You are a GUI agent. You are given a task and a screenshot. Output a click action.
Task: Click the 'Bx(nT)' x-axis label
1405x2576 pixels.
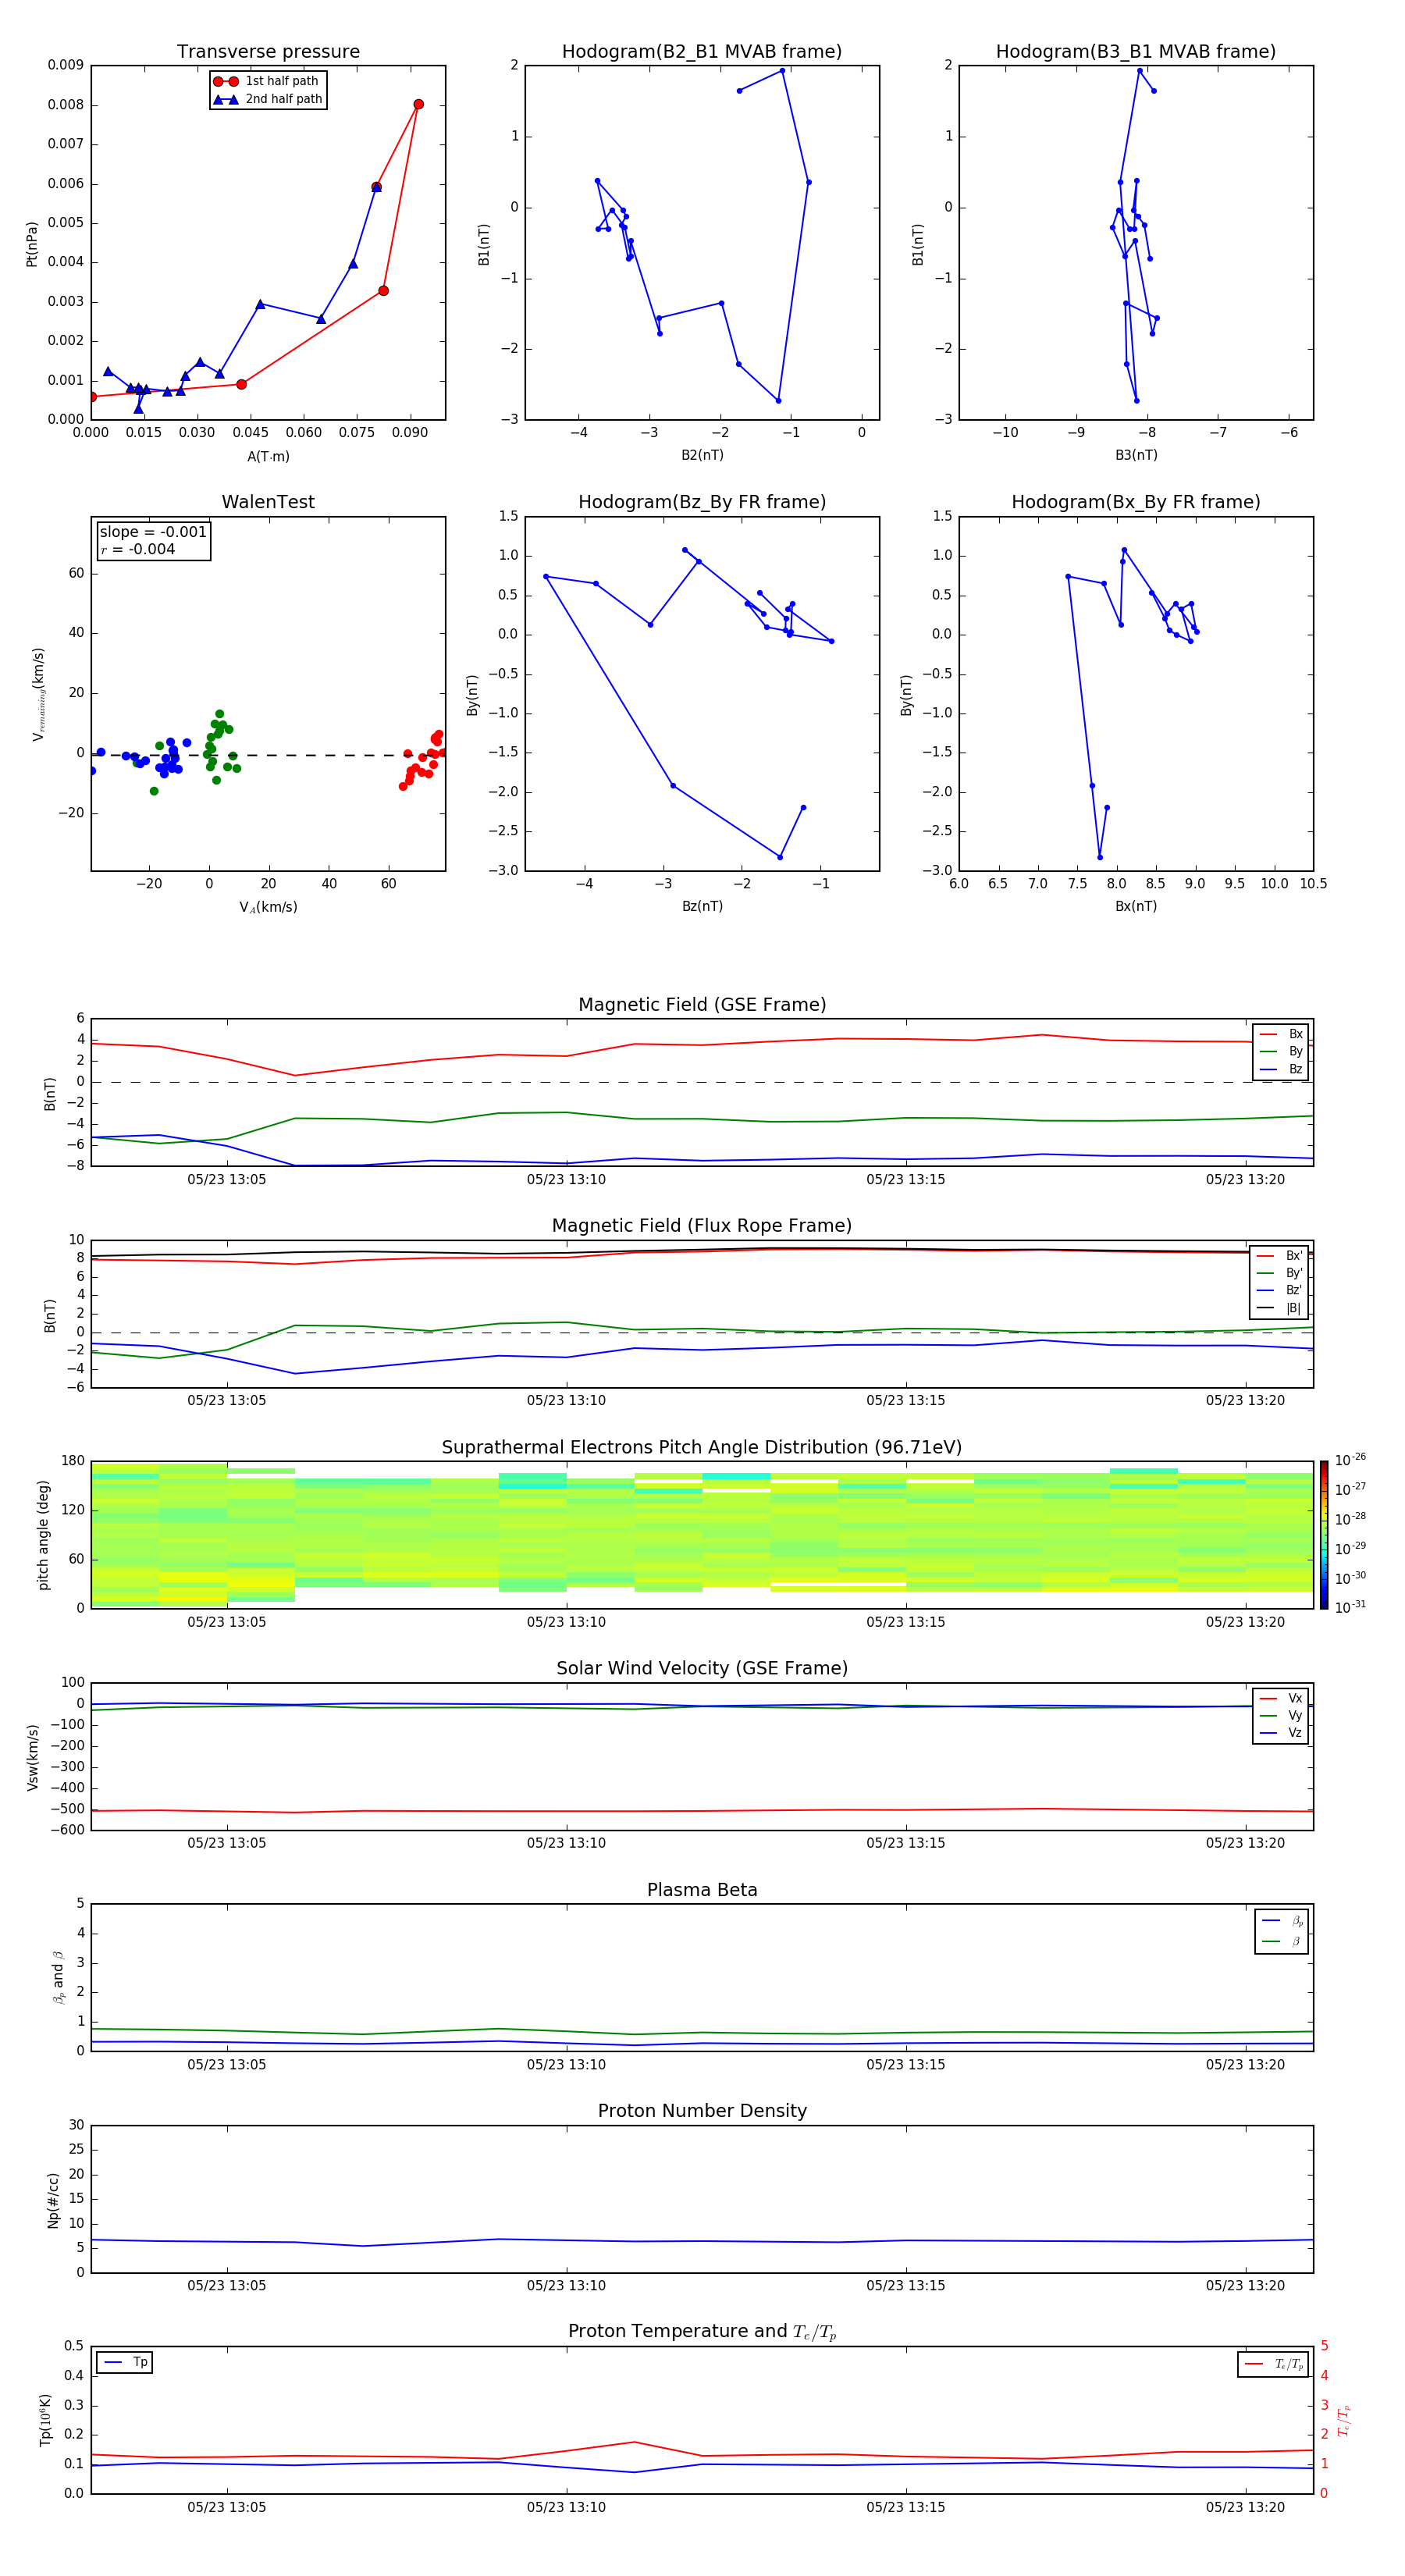point(1136,906)
